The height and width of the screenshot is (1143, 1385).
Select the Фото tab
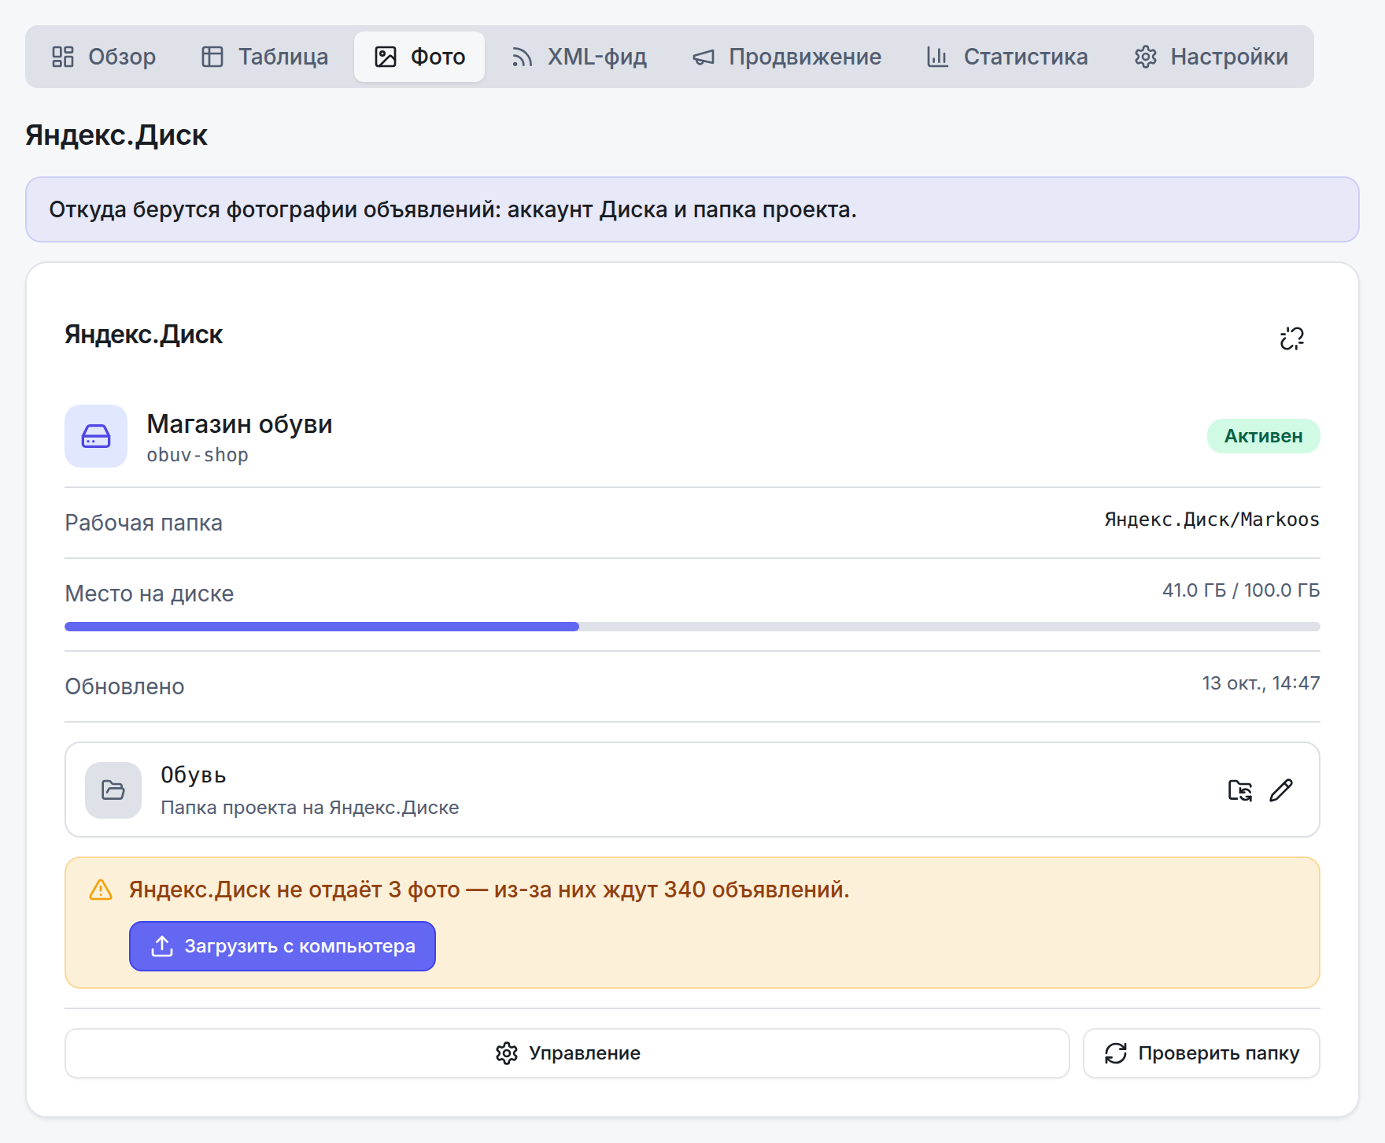[419, 57]
